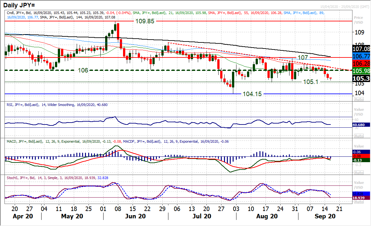The width and height of the screenshot is (371, 226).
Task: Click the 18.939 stochastic value tag
Action: click(x=361, y=198)
